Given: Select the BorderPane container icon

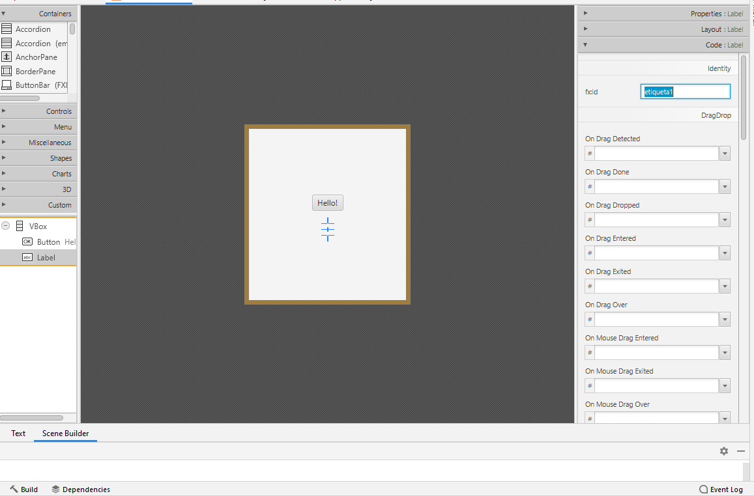Looking at the screenshot, I should coord(7,71).
